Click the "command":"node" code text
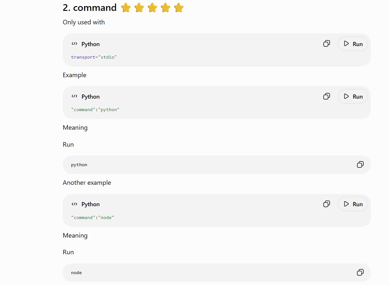The width and height of the screenshot is (390, 285). [93, 217]
